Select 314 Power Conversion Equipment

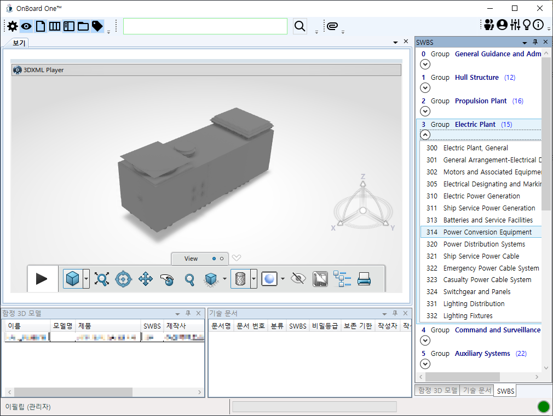(481, 232)
